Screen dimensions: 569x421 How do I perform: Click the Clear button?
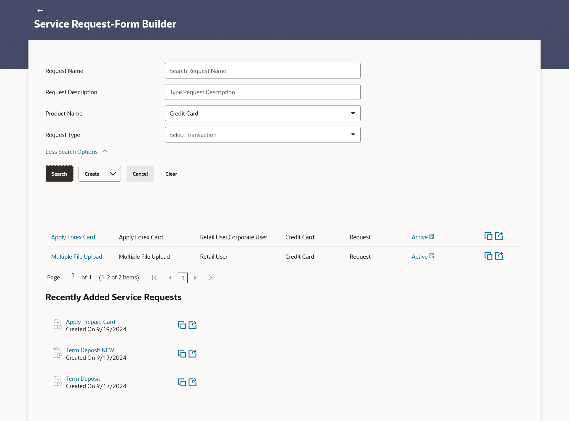click(171, 174)
